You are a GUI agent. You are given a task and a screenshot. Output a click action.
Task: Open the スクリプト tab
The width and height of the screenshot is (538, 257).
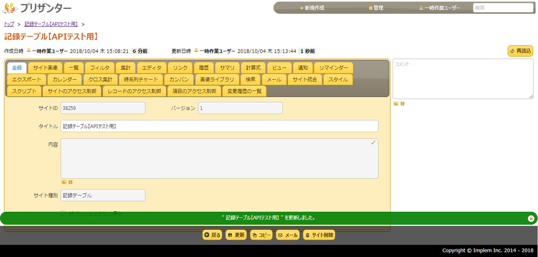(x=24, y=91)
